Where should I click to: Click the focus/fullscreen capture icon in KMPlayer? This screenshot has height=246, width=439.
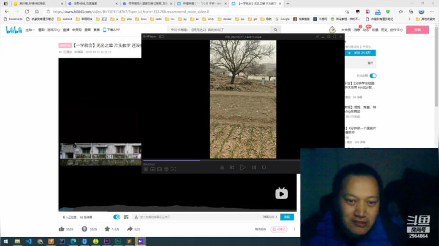[173, 169]
